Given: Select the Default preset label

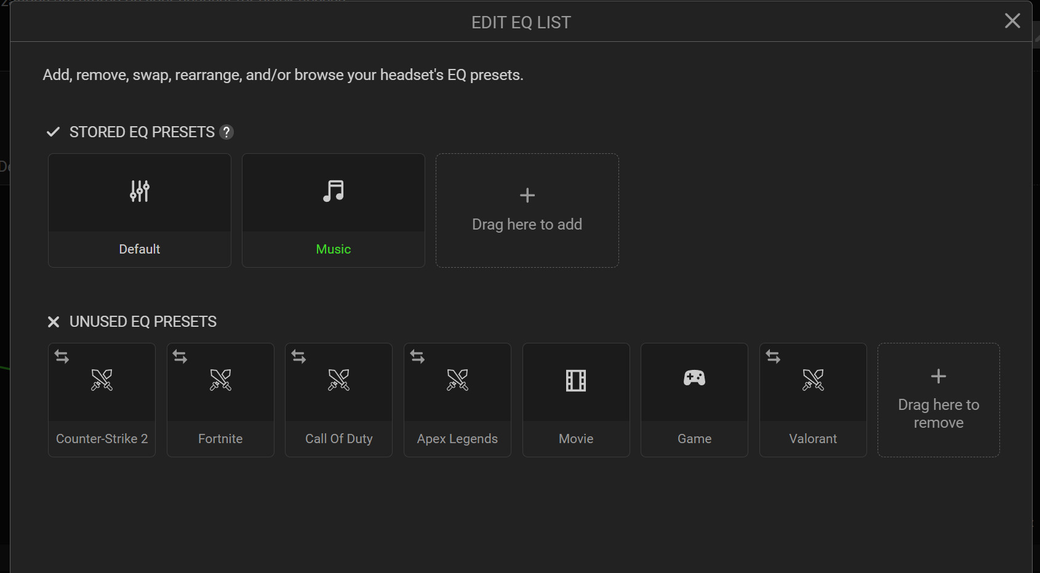Looking at the screenshot, I should (140, 249).
